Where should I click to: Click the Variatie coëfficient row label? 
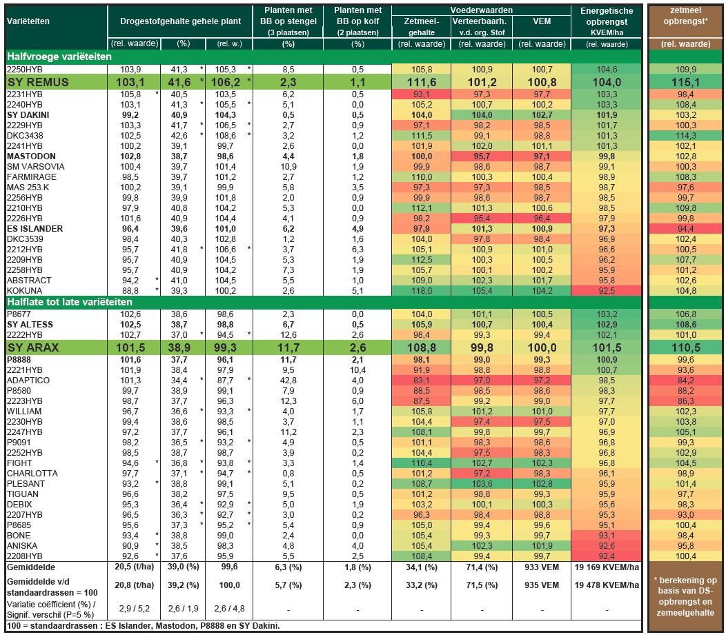pos(51,609)
